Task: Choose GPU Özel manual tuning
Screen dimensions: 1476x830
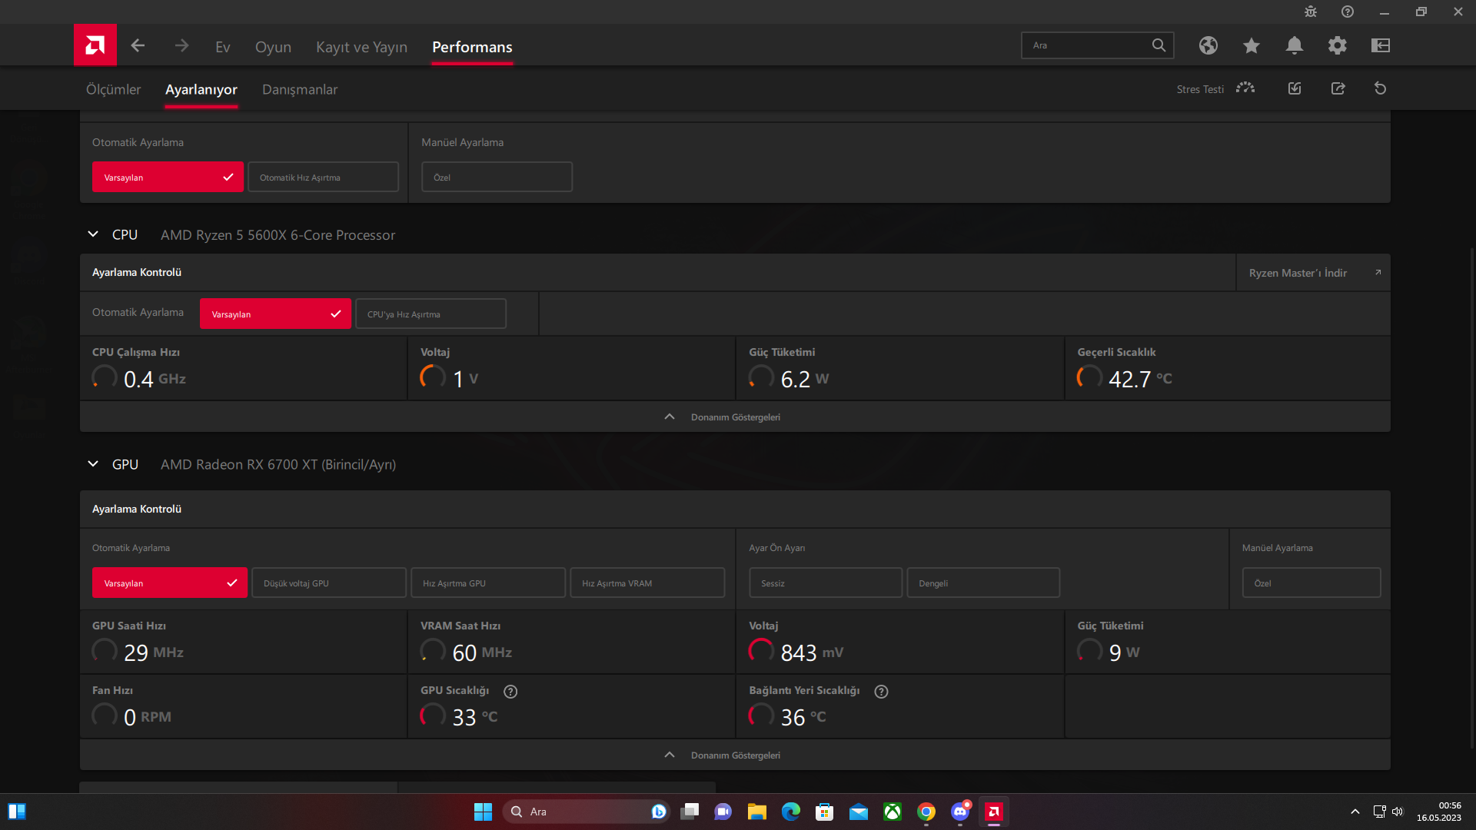Action: (x=1311, y=583)
